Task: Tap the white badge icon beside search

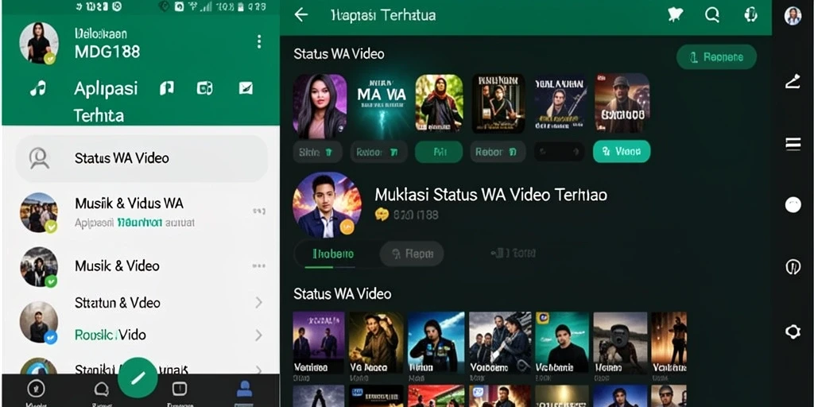Action: [675, 15]
